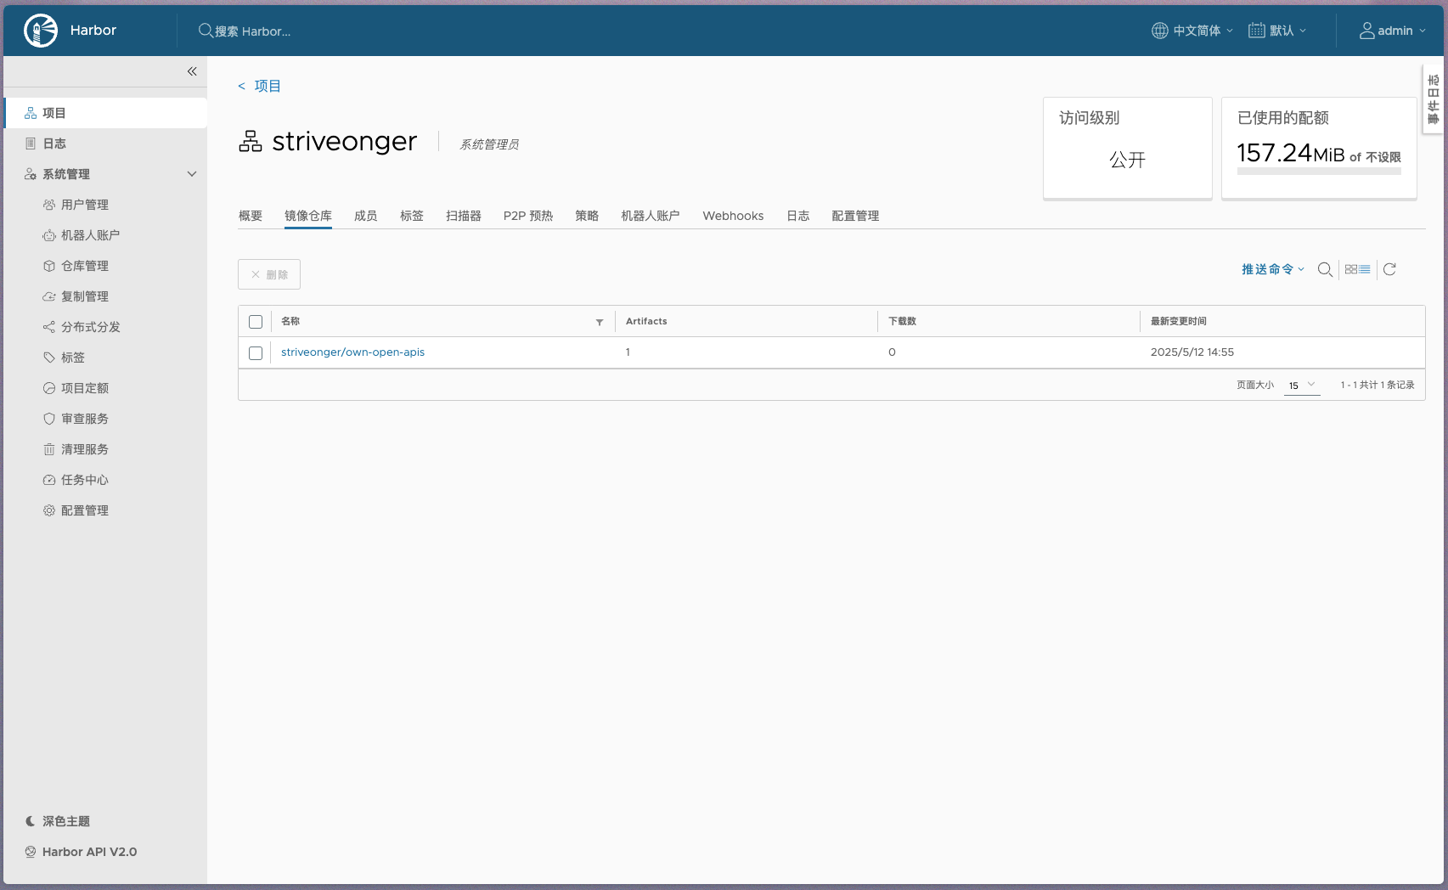Click the 标签 tag icon in sidebar
Screen dimensions: 1448x890
point(49,358)
